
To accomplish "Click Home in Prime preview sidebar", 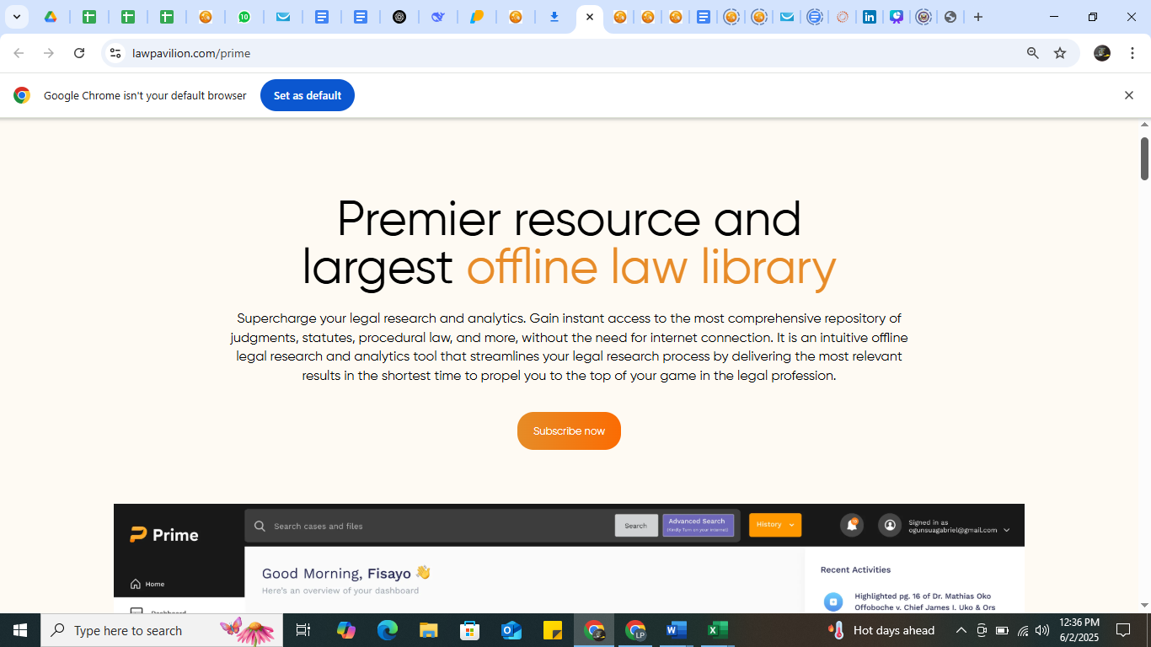I will point(148,584).
